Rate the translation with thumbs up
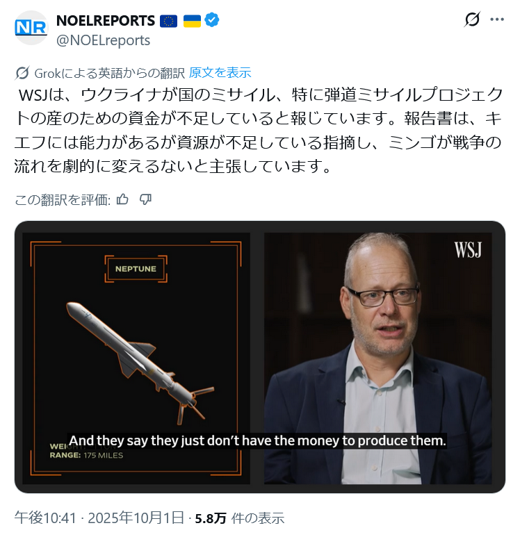Viewport: 520px width, 537px height. click(x=122, y=199)
